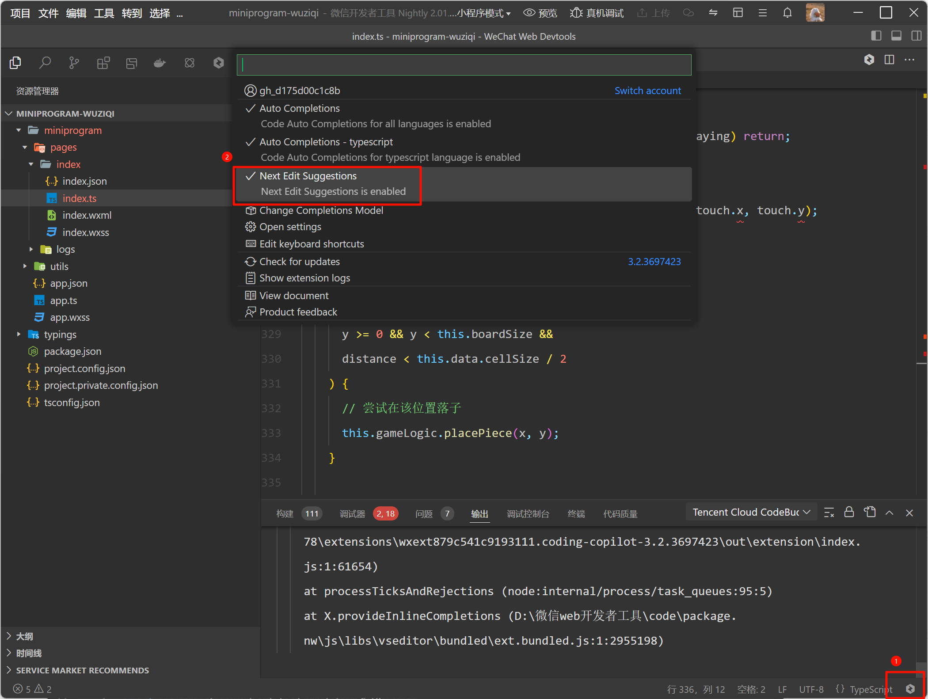
Task: Lock output scrolling with the lock icon
Action: 849,513
